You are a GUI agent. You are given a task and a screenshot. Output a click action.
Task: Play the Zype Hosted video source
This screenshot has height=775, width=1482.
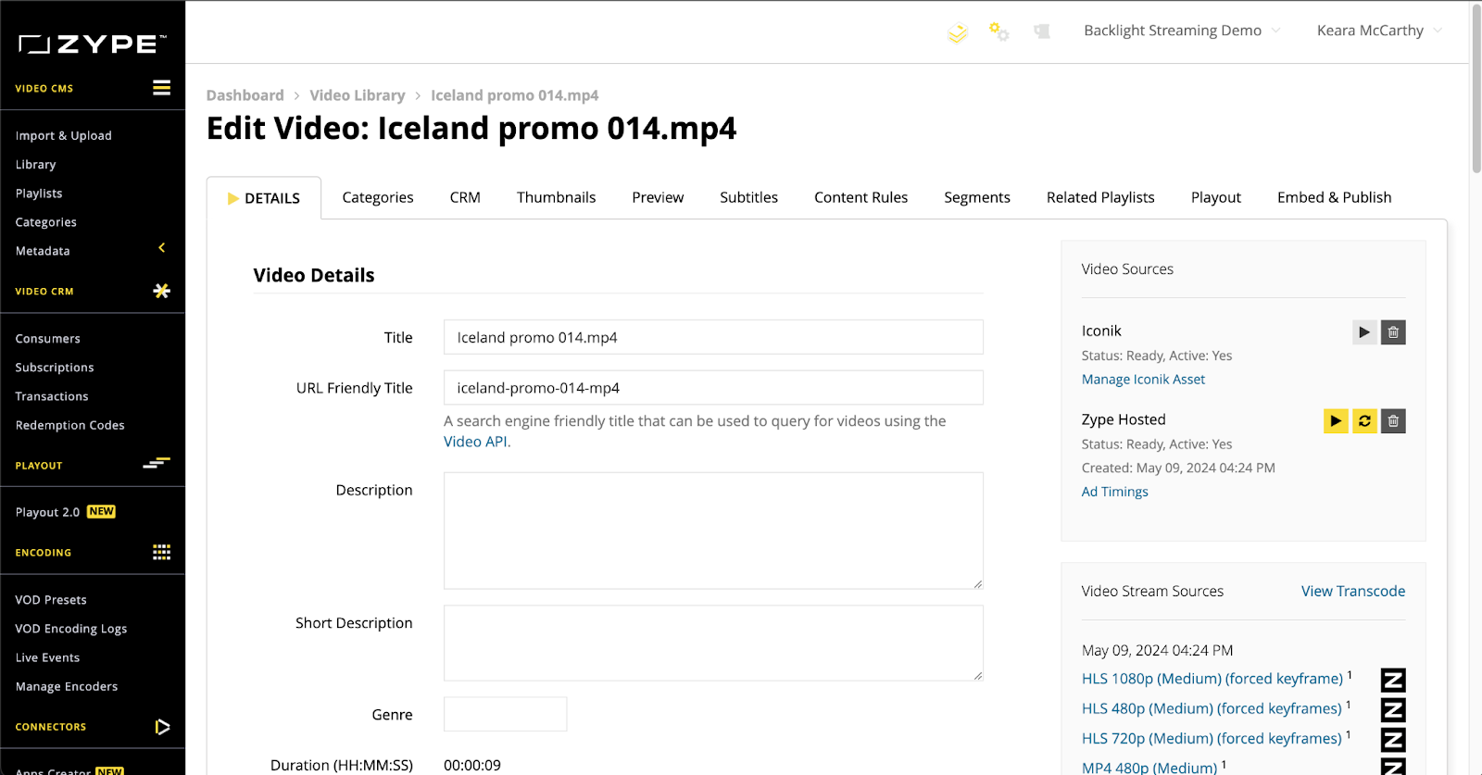tap(1336, 421)
